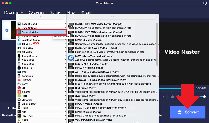Screen dimensions: 209x123
Task: Click the PS3, PS4 category icon
Action: 19,116
